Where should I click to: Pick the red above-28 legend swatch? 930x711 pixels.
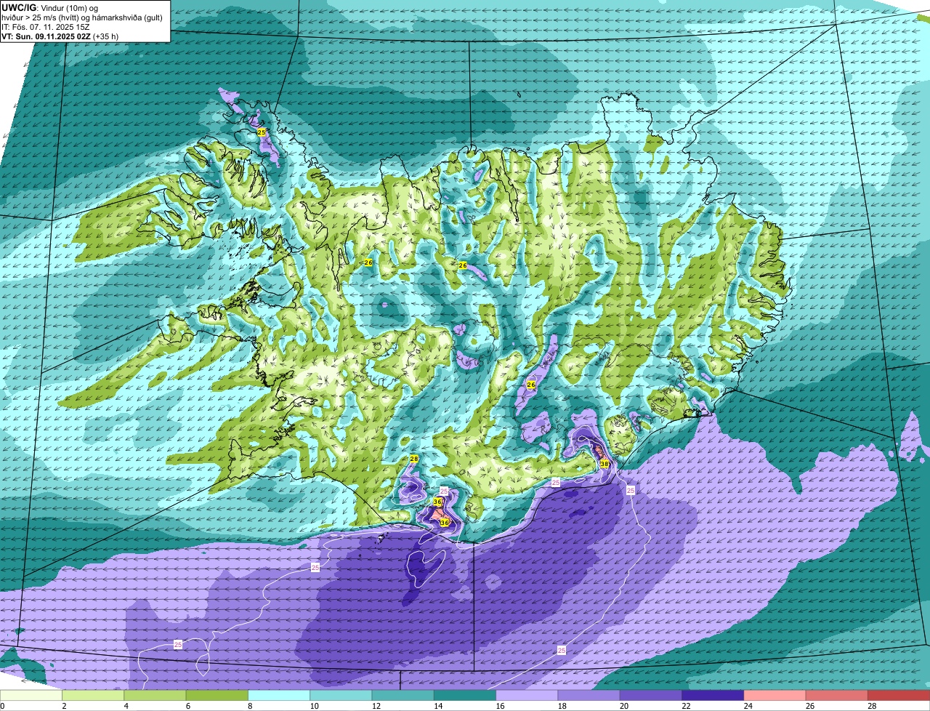899,696
